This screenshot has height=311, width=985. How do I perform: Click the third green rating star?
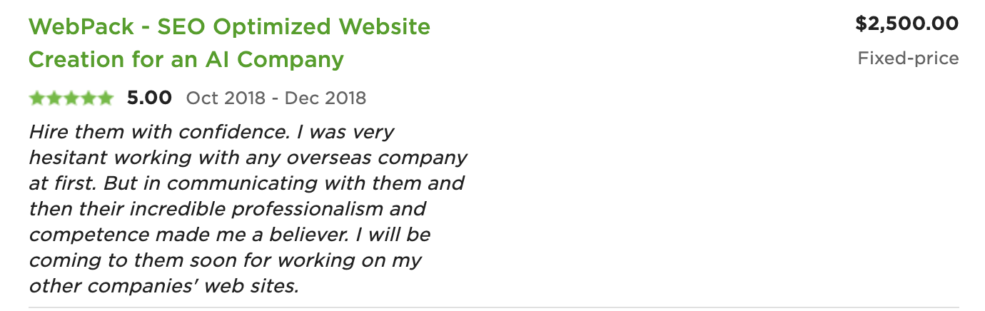coord(71,98)
